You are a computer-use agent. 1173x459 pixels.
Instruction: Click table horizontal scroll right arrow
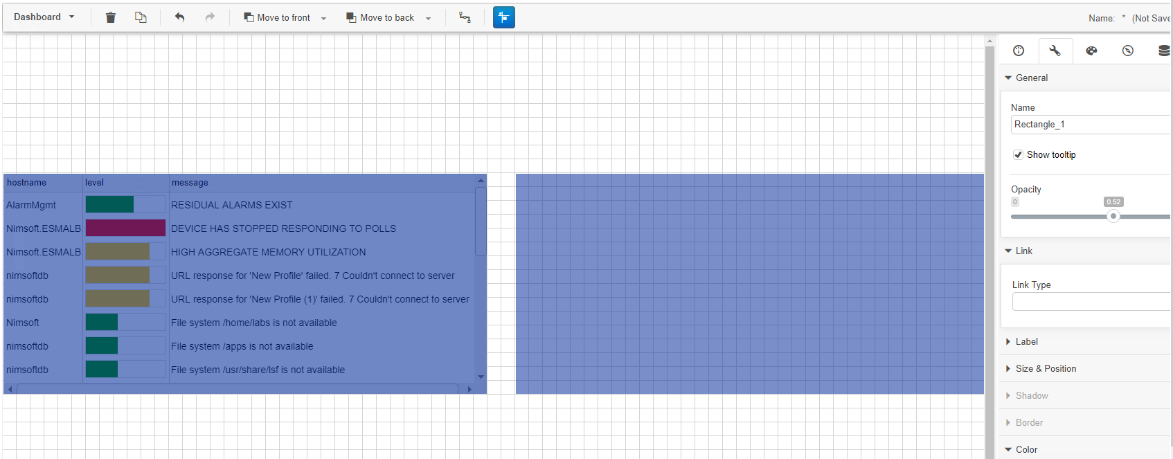coord(469,389)
